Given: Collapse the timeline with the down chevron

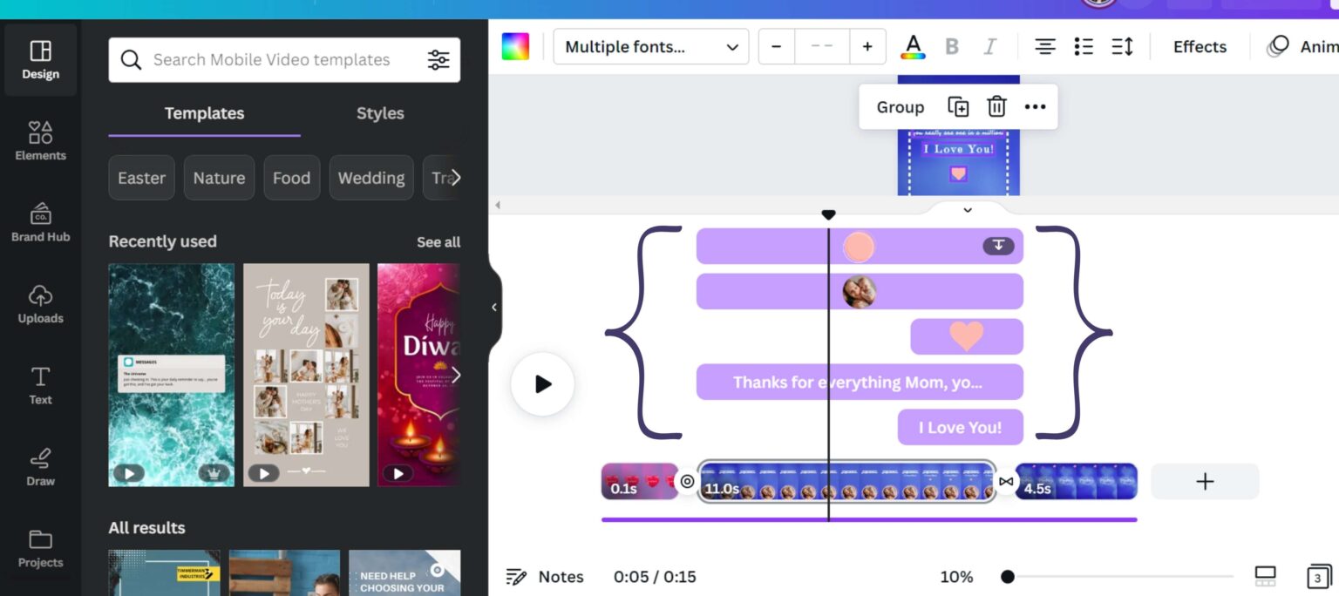Looking at the screenshot, I should [x=966, y=210].
